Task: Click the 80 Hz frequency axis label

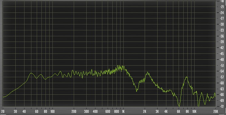Action: point(46,112)
